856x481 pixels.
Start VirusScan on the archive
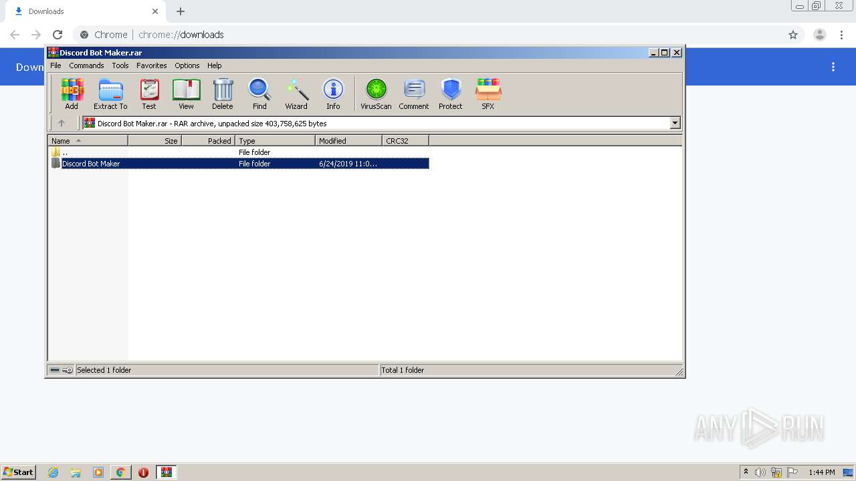tap(376, 94)
